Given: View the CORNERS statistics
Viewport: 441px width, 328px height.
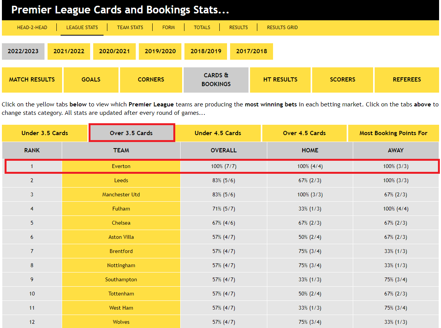Looking at the screenshot, I should click(x=151, y=80).
